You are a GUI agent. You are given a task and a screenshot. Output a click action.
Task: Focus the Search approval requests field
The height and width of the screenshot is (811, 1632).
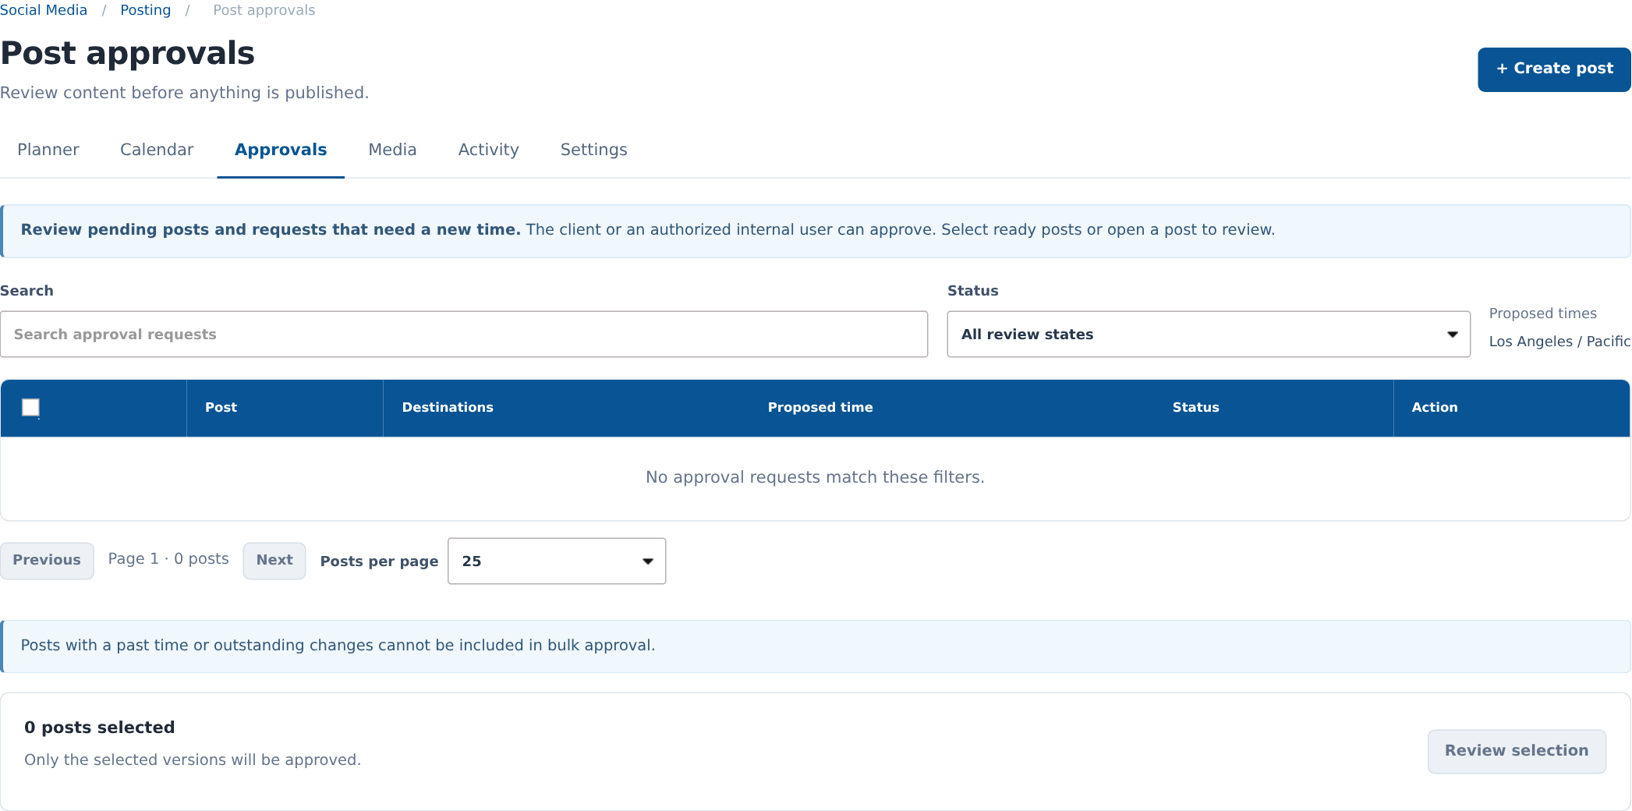tap(464, 335)
